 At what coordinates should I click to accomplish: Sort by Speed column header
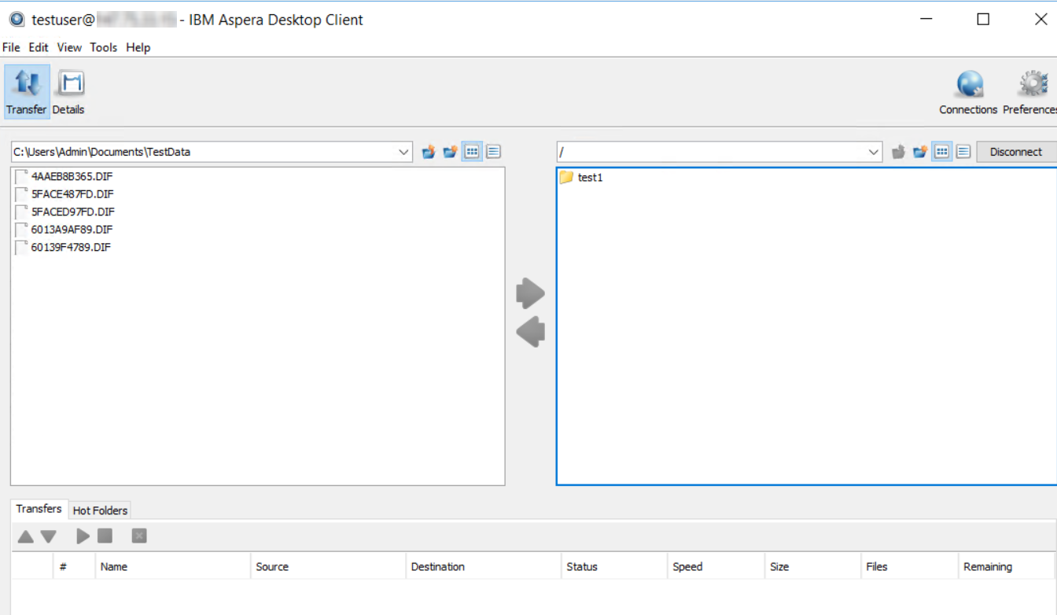(716, 566)
